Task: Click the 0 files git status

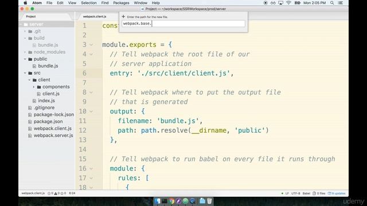Action: click(319, 193)
